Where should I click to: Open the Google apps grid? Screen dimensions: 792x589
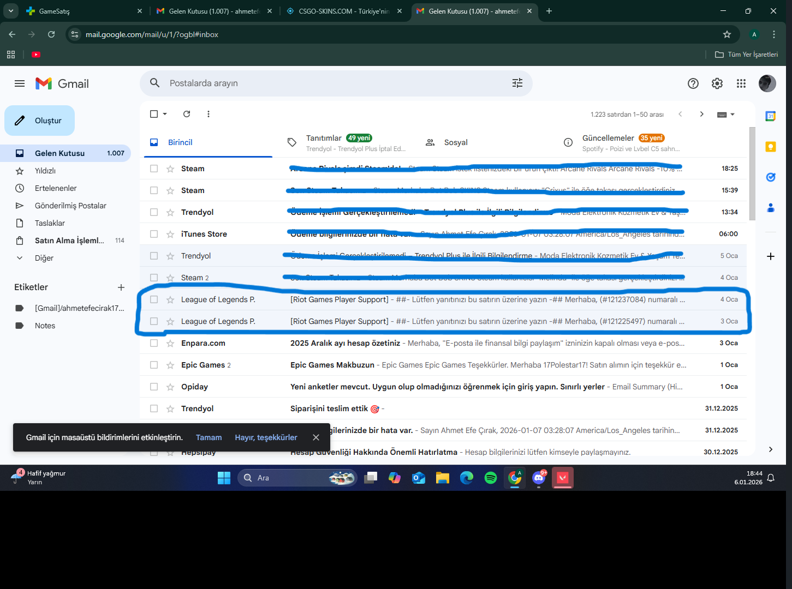[x=741, y=83]
